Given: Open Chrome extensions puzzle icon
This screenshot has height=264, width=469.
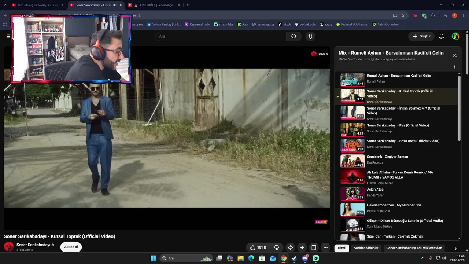Looking at the screenshot, I should click(433, 15).
